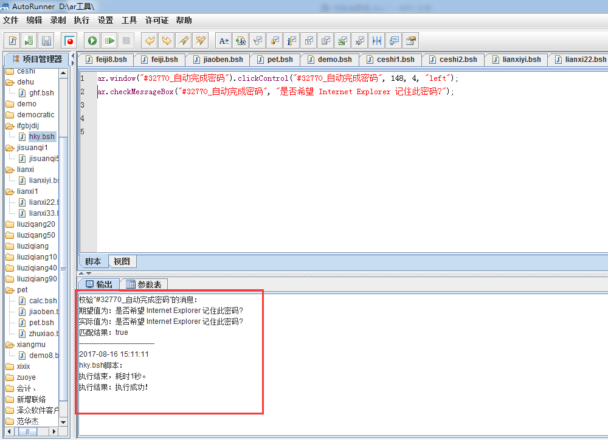Click the New file toolbar icon
This screenshot has width=608, height=440.
[x=12, y=41]
